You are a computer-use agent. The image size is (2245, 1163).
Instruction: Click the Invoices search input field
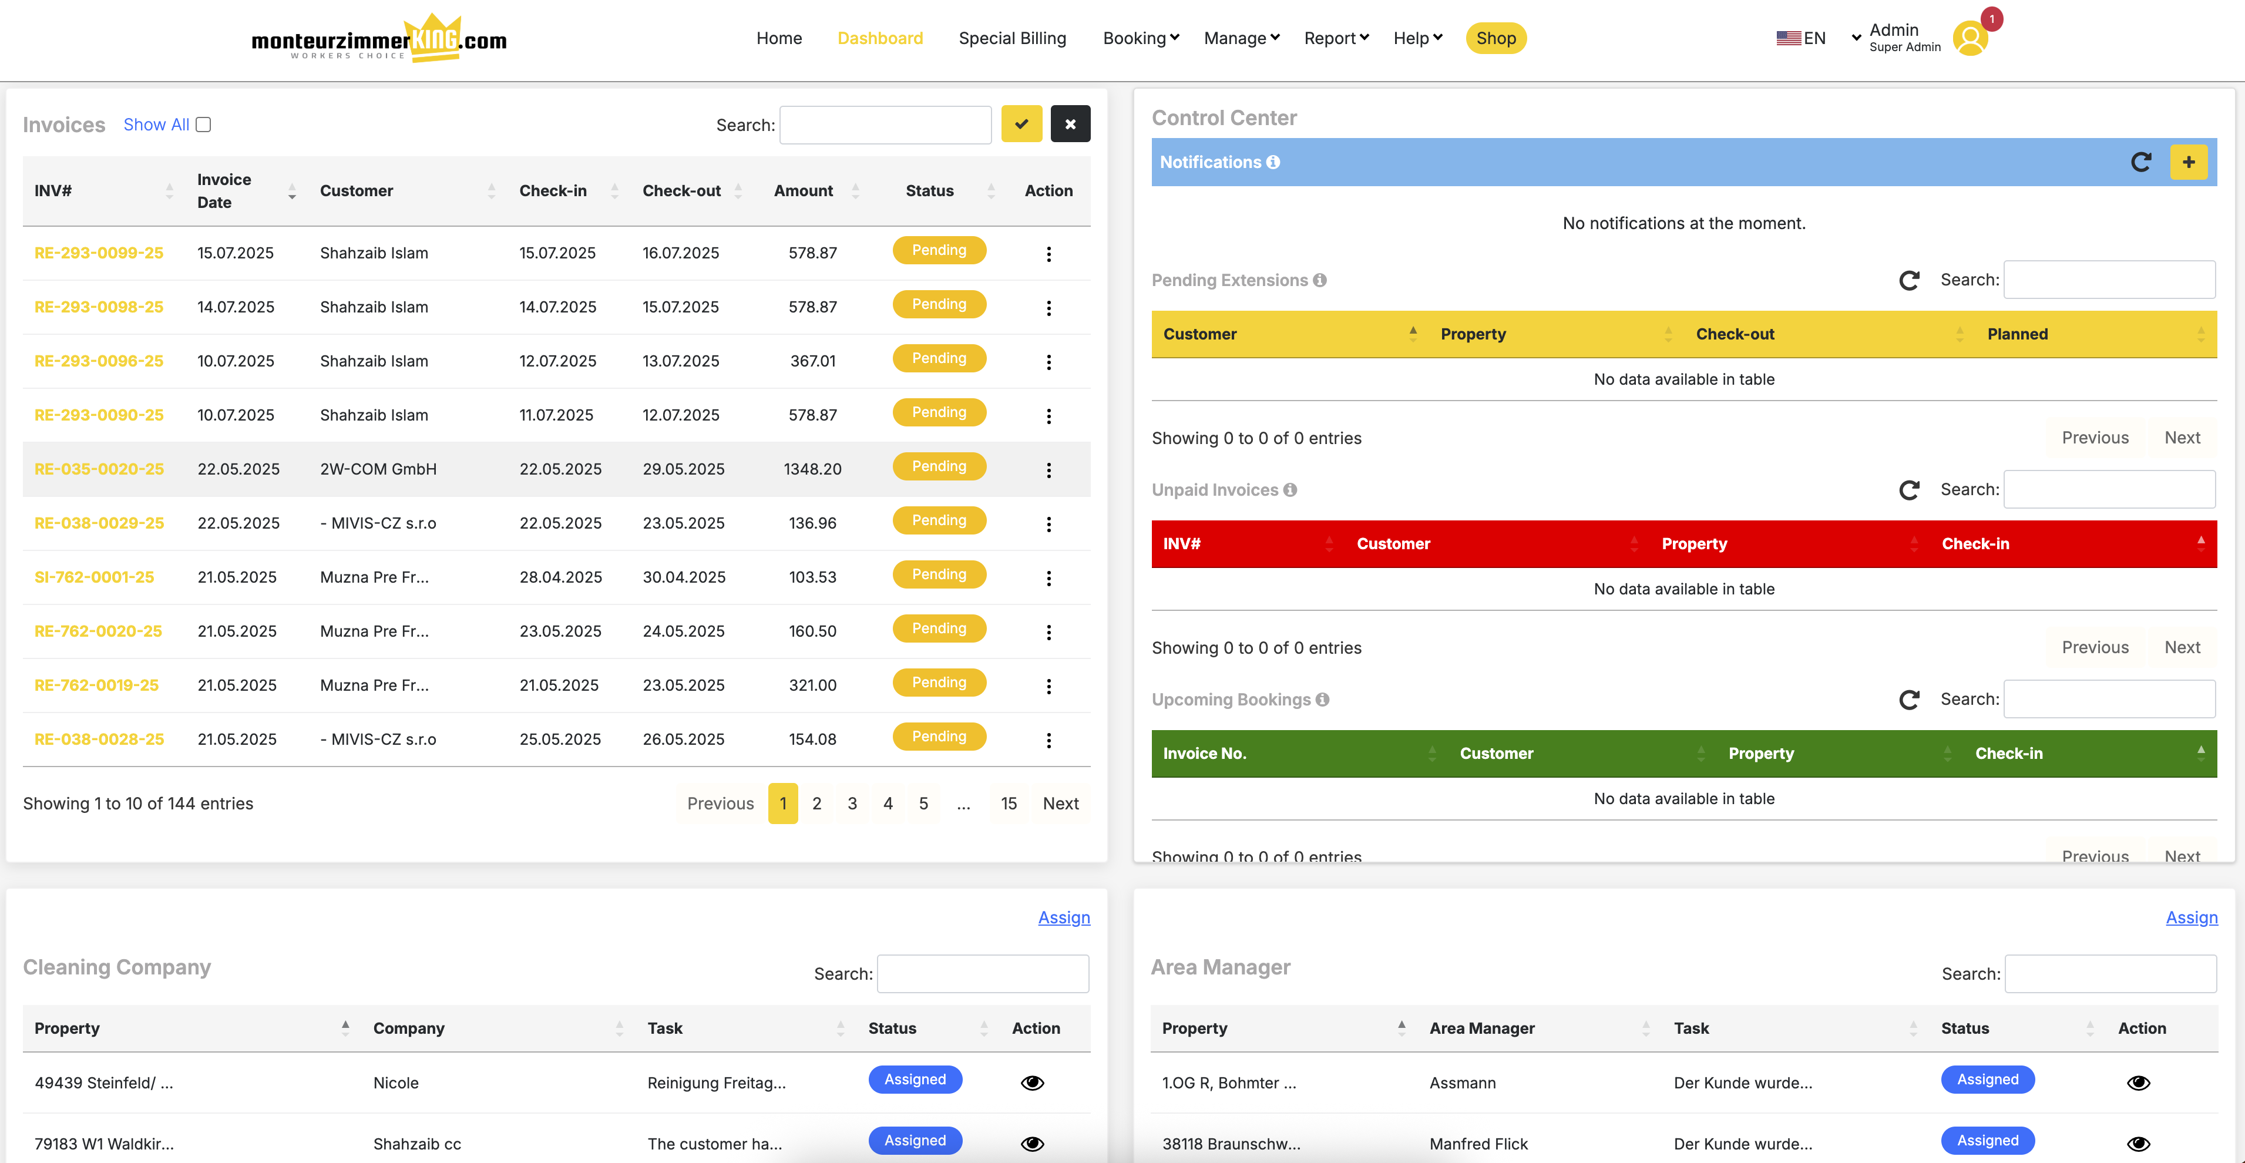885,125
